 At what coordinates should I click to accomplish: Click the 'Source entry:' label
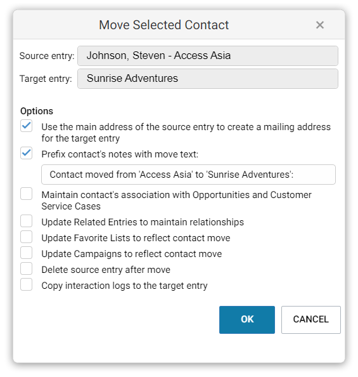click(47, 56)
